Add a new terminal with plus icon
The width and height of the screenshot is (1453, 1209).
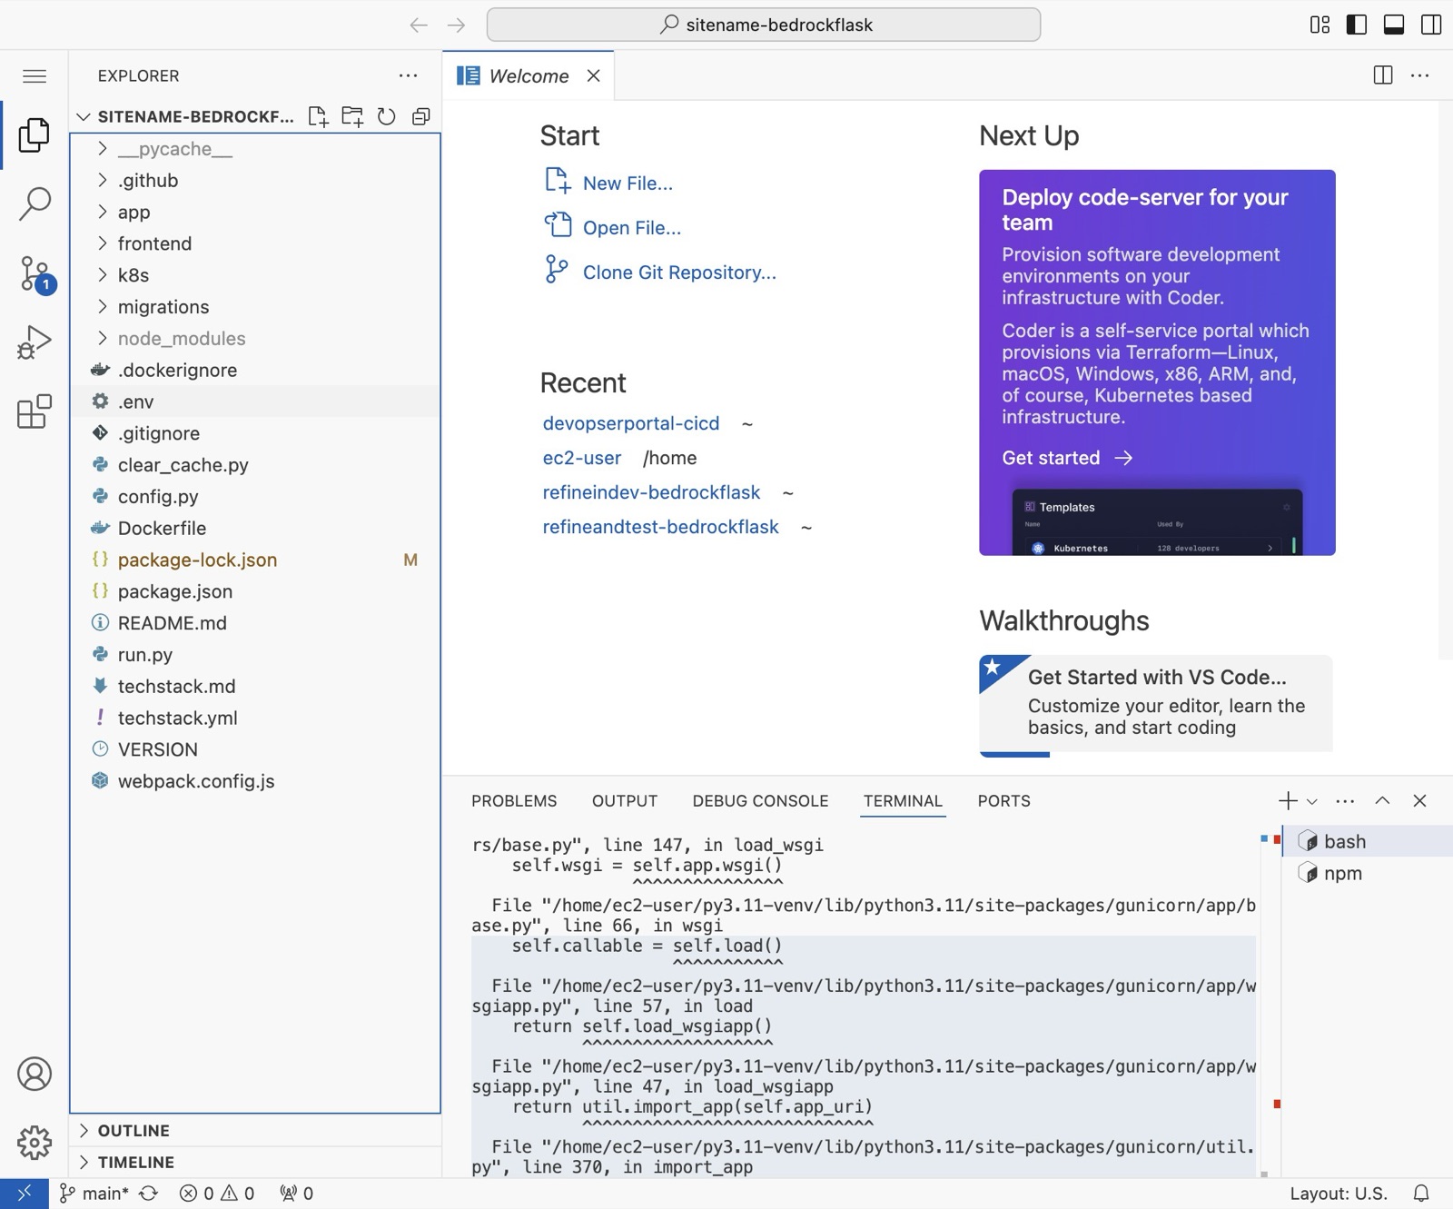[x=1288, y=800]
